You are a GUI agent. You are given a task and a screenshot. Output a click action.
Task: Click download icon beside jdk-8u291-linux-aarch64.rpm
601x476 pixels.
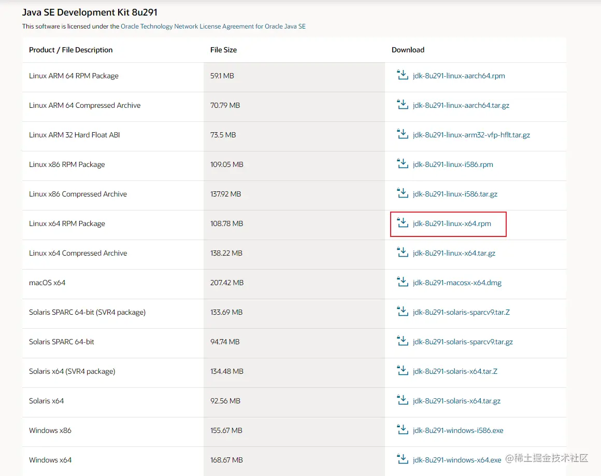tap(403, 75)
